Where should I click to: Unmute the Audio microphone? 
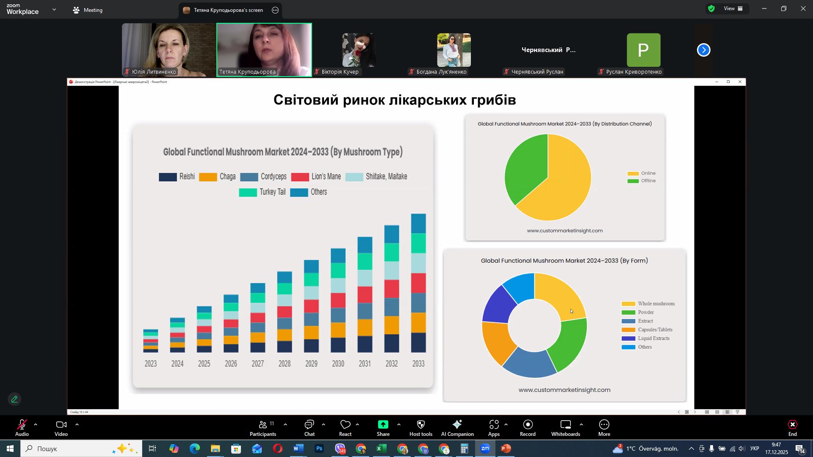pos(22,425)
